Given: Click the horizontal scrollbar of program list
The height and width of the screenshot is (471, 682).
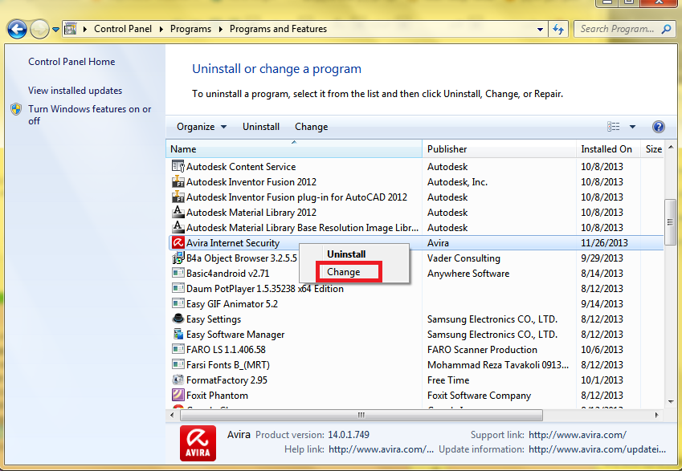Looking at the screenshot, I should pyautogui.click(x=361, y=415).
